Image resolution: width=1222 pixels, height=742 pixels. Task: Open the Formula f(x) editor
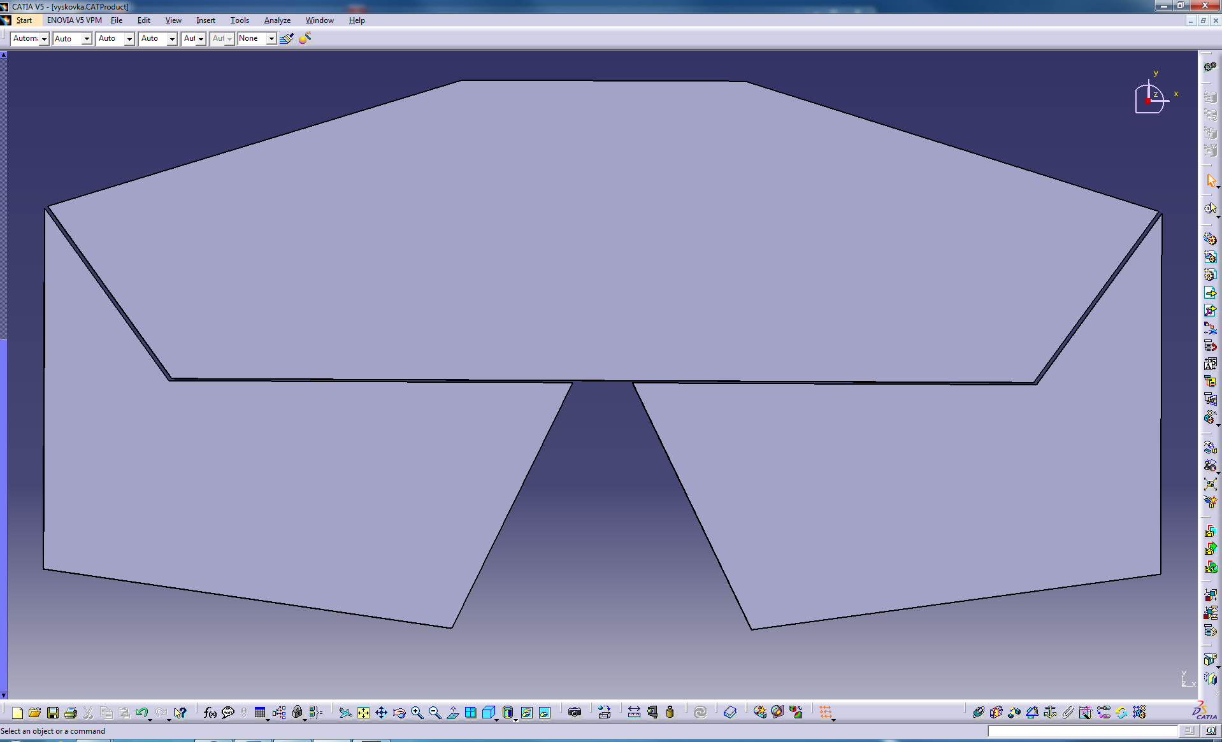210,713
